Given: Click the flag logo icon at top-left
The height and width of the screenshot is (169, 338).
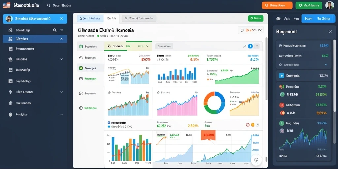Looking at the screenshot, I should 7,5.
